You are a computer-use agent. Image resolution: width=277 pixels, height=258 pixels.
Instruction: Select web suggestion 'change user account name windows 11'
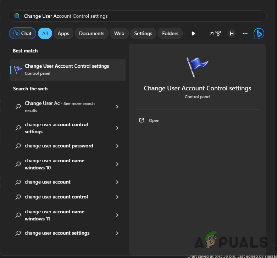coord(68,215)
